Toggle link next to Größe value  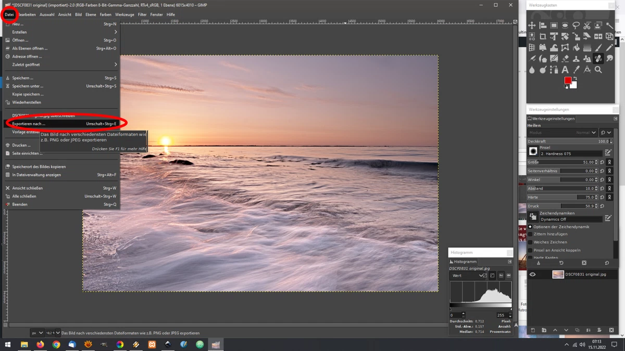click(609, 162)
